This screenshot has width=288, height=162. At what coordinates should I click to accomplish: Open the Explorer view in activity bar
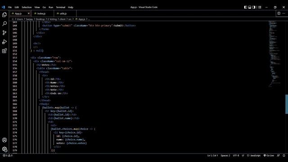click(4, 15)
